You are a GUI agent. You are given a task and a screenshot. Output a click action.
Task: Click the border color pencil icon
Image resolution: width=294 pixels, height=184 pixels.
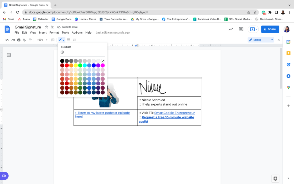tap(60, 40)
